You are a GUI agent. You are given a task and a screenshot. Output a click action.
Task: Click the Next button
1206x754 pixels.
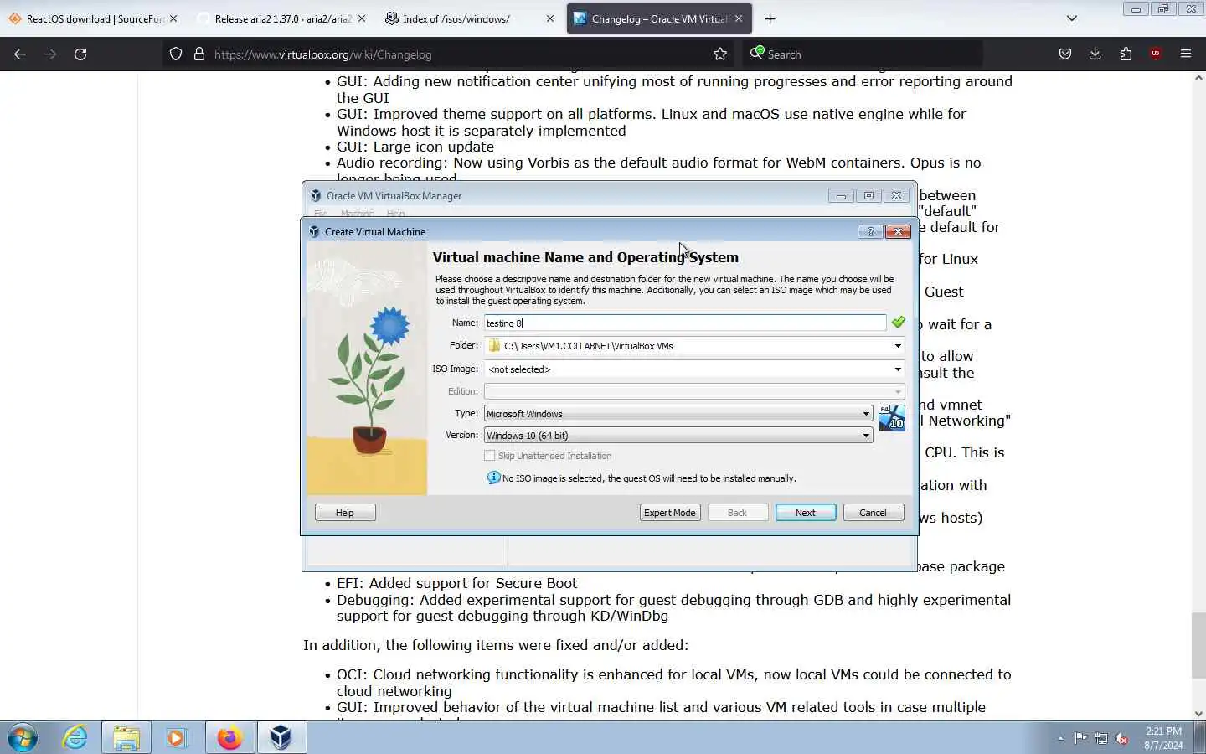click(806, 513)
